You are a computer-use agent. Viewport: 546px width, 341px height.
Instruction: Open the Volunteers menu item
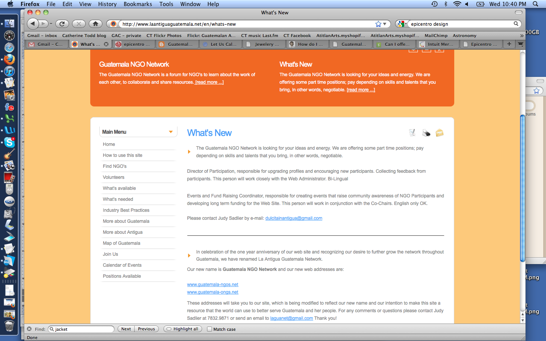tap(113, 177)
